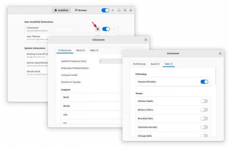Click Atlanta Hawks team name
Image resolution: width=228 pixels, height=147 pixels.
coord(146,101)
